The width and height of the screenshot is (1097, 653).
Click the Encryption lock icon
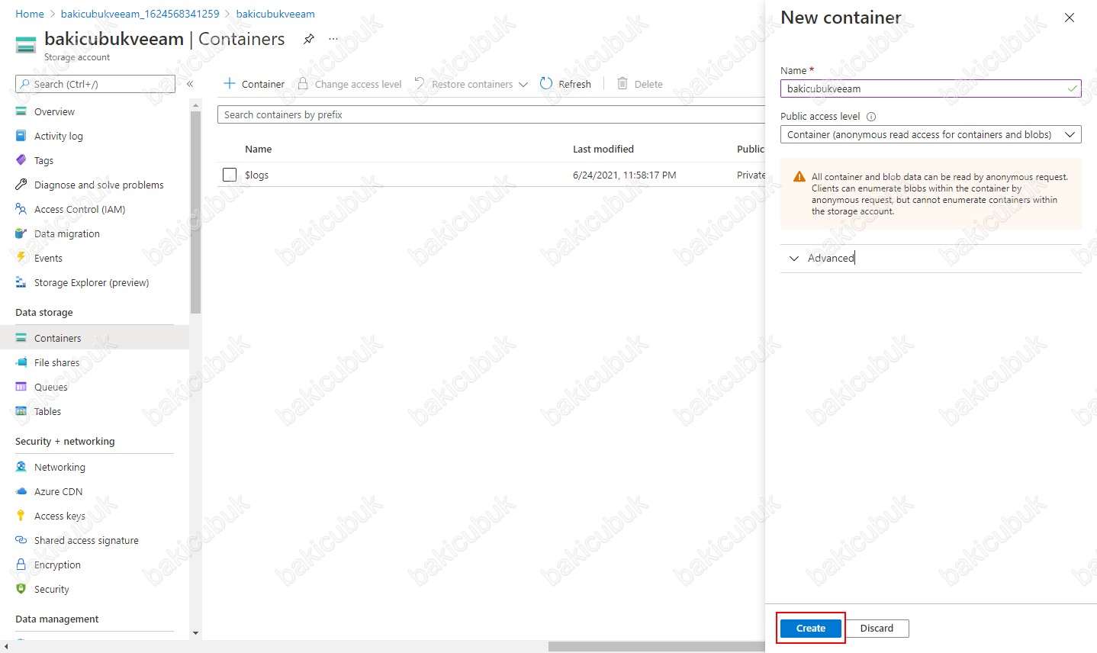[x=21, y=565]
